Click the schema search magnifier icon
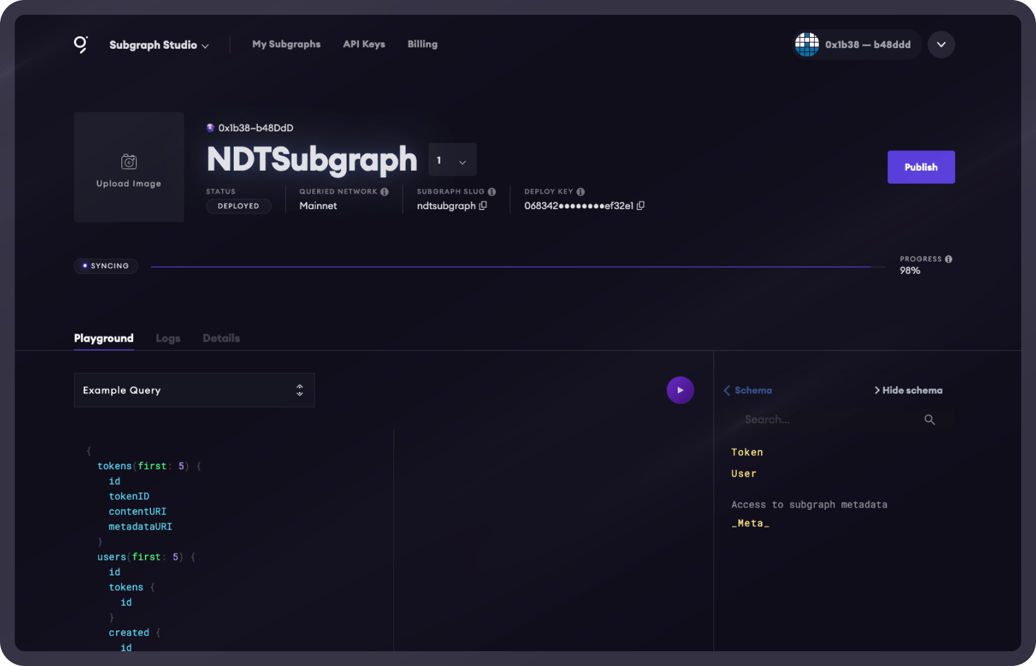The width and height of the screenshot is (1036, 666). coord(929,420)
